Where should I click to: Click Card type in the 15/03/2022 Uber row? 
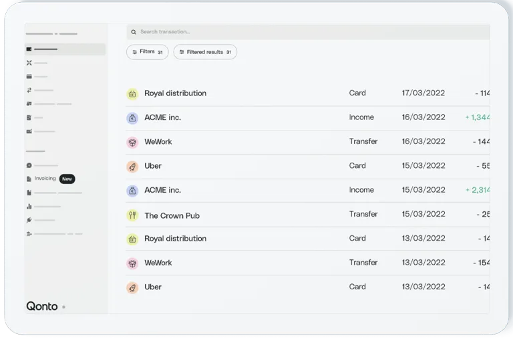tap(357, 165)
